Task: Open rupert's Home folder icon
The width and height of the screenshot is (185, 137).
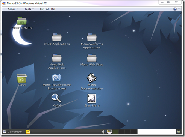Action: click(x=22, y=21)
